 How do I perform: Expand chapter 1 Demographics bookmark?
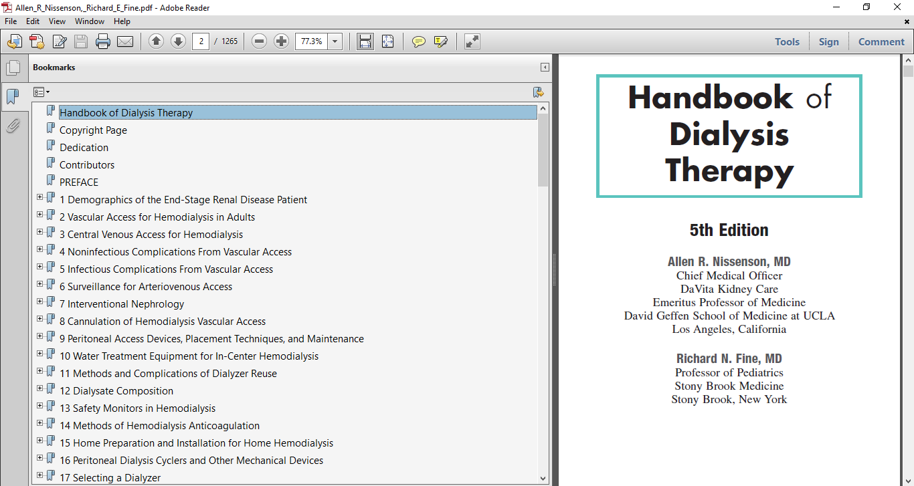(39, 197)
